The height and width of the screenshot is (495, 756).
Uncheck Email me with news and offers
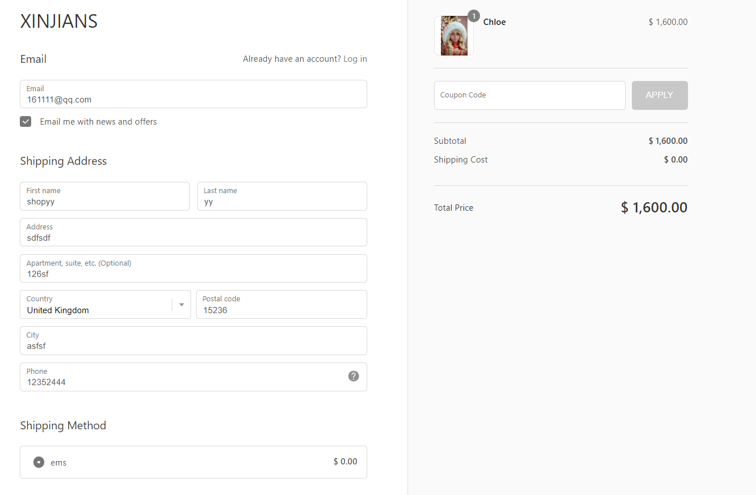pos(26,122)
